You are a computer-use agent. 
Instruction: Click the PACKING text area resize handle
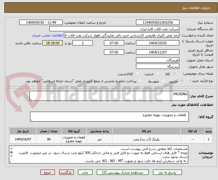(x=31, y=99)
